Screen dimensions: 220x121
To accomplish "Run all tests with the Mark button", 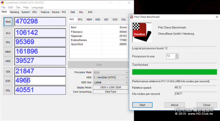I will click(8, 22).
